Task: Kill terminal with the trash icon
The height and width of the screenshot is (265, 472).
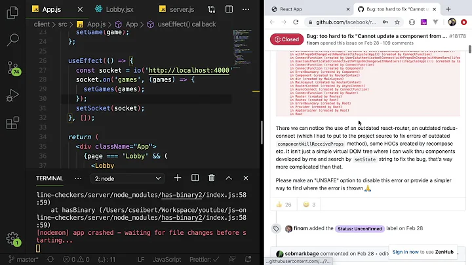Action: coord(212,178)
